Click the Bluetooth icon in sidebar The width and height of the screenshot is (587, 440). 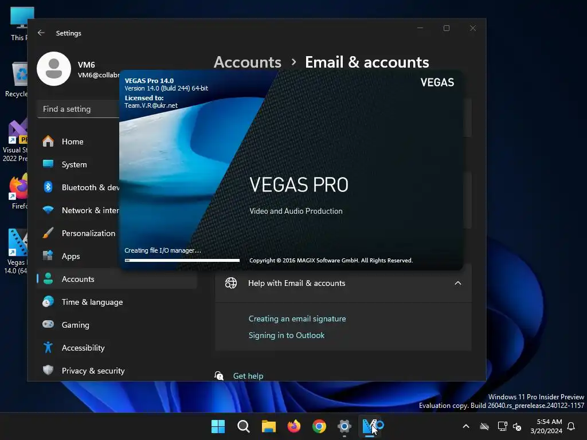[48, 187]
